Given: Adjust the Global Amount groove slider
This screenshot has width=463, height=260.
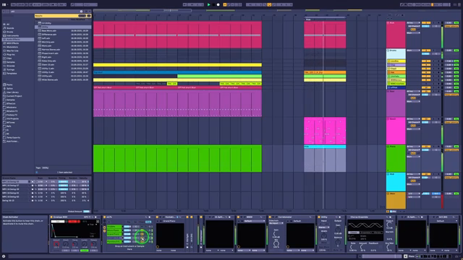Looking at the screenshot, I should coord(86,212).
